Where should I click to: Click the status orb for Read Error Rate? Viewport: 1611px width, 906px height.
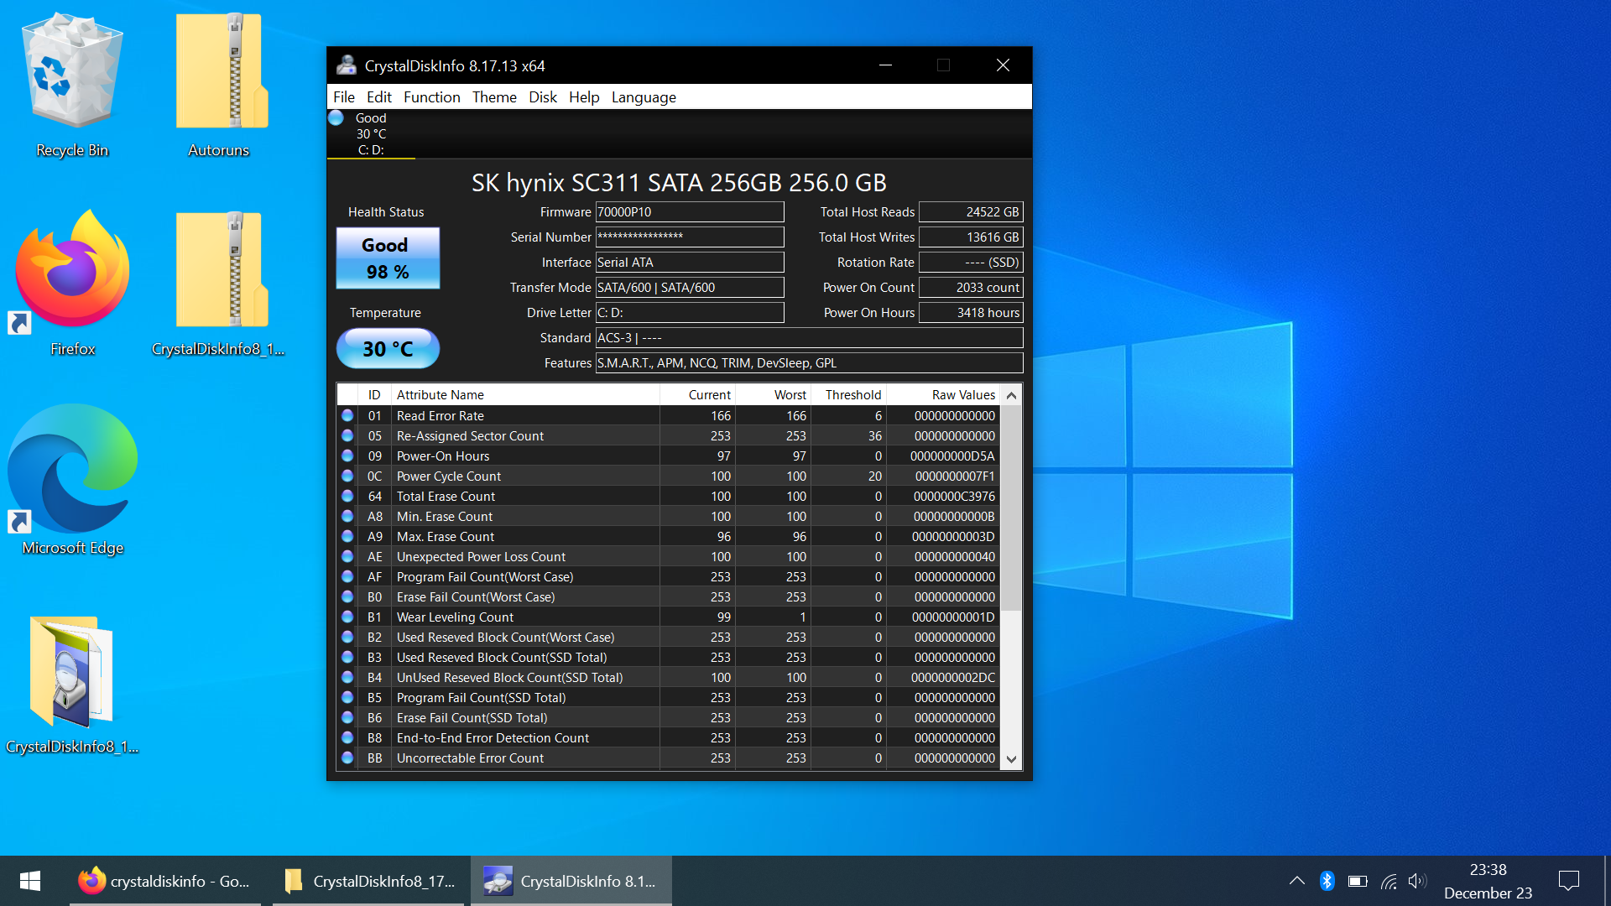pos(347,415)
